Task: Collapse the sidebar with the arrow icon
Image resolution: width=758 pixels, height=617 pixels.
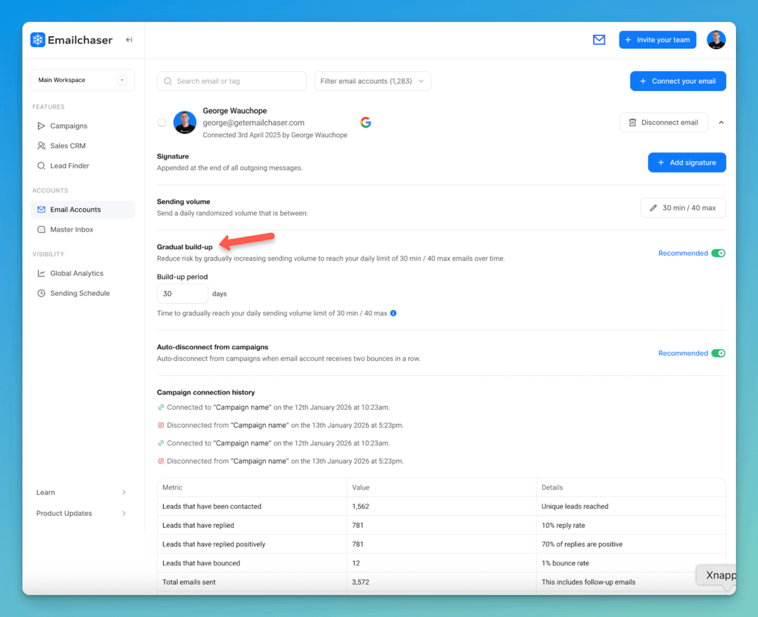Action: click(x=129, y=40)
